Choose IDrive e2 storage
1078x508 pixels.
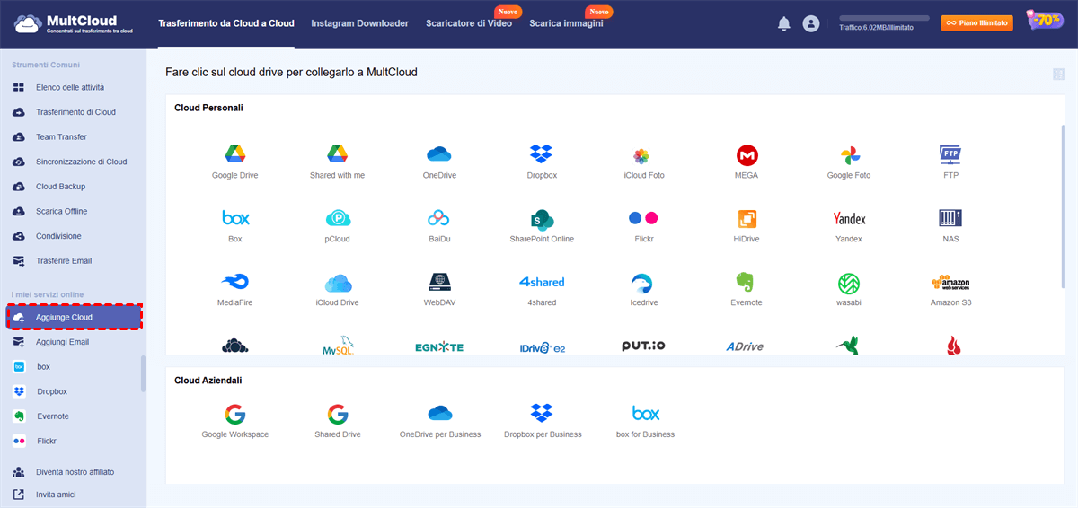(x=542, y=346)
